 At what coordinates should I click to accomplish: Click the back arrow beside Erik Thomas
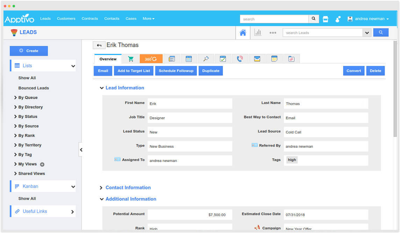pos(99,45)
